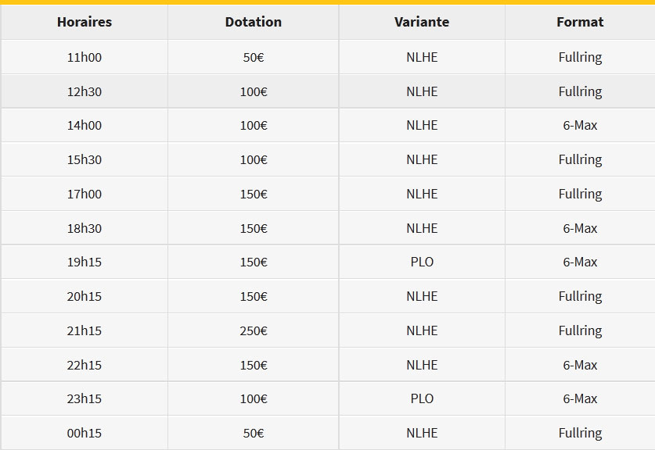The width and height of the screenshot is (655, 450).
Task: Select 6-Max format in 14h00 row
Action: (x=580, y=126)
